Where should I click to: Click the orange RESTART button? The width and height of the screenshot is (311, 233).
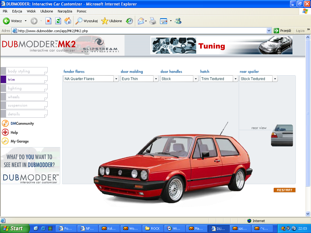pos(284,190)
